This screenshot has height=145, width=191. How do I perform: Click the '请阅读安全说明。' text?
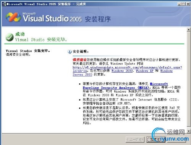click(x=18, y=54)
